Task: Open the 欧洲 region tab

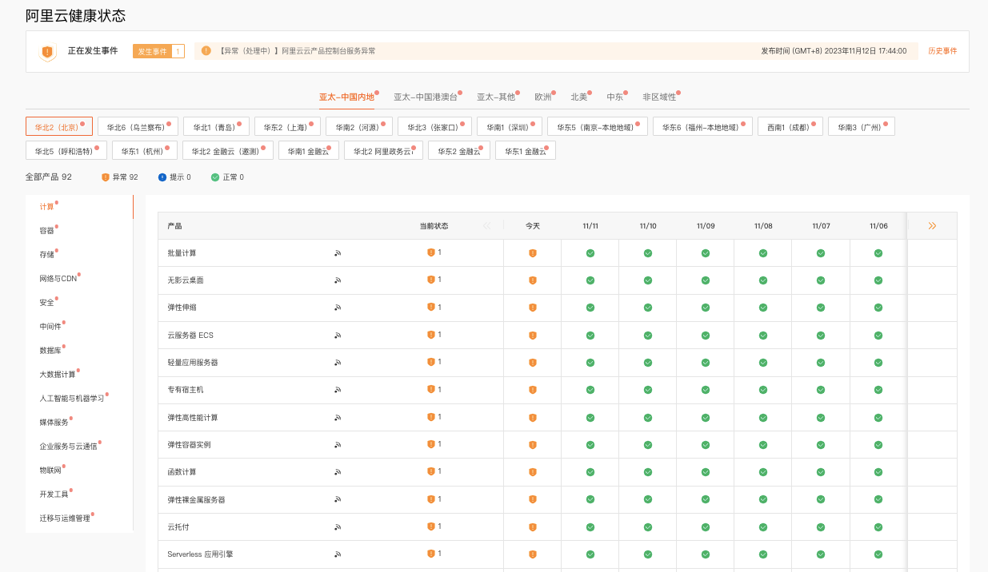Action: pos(543,97)
